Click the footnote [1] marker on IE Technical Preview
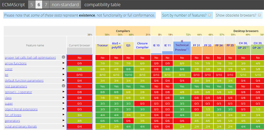The width and height of the screenshot is (264, 130). pos(187,49)
